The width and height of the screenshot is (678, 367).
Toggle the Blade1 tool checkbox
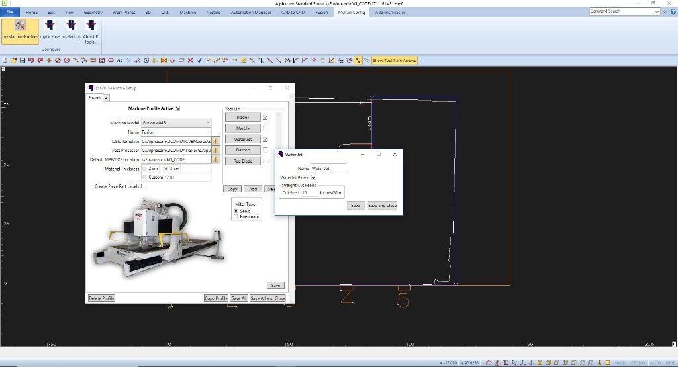[x=265, y=117]
